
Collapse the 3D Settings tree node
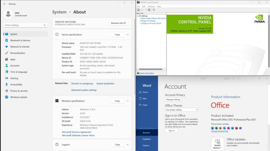[x=137, y=16]
